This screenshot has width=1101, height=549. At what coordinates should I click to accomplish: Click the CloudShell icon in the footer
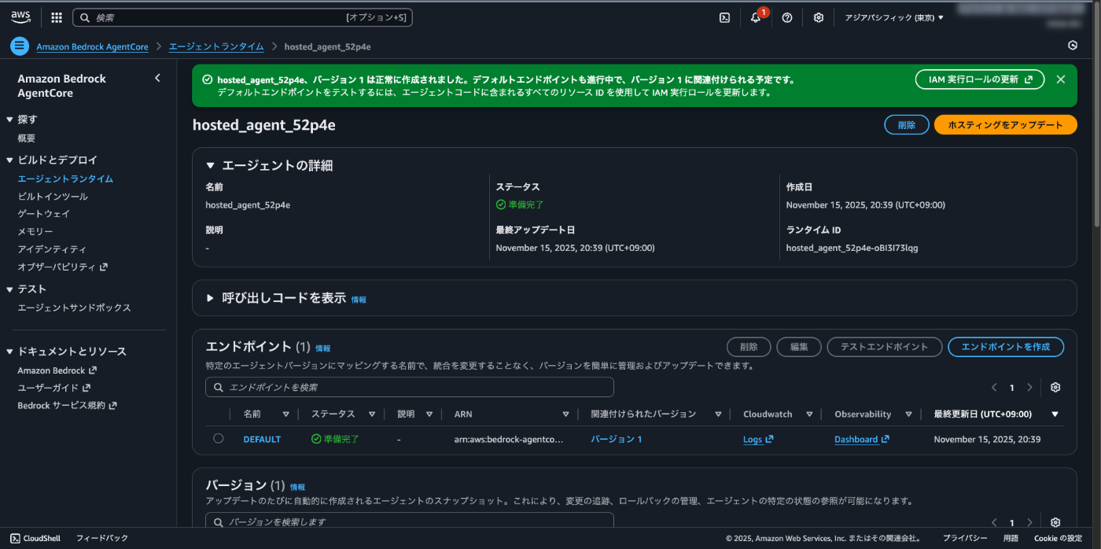pos(15,538)
